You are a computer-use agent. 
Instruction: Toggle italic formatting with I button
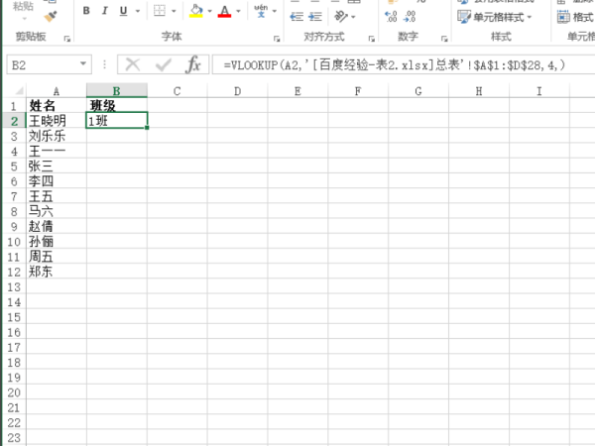coord(105,11)
